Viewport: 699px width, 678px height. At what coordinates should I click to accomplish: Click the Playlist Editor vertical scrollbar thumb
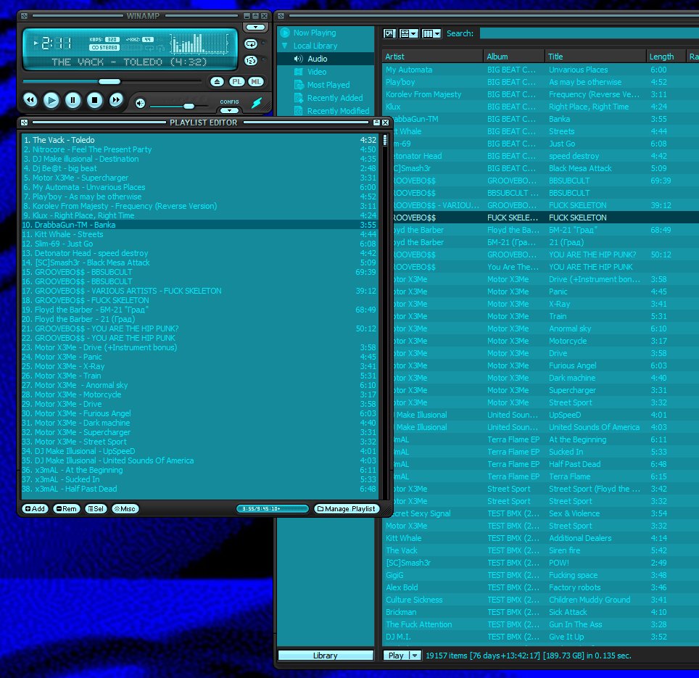click(385, 140)
